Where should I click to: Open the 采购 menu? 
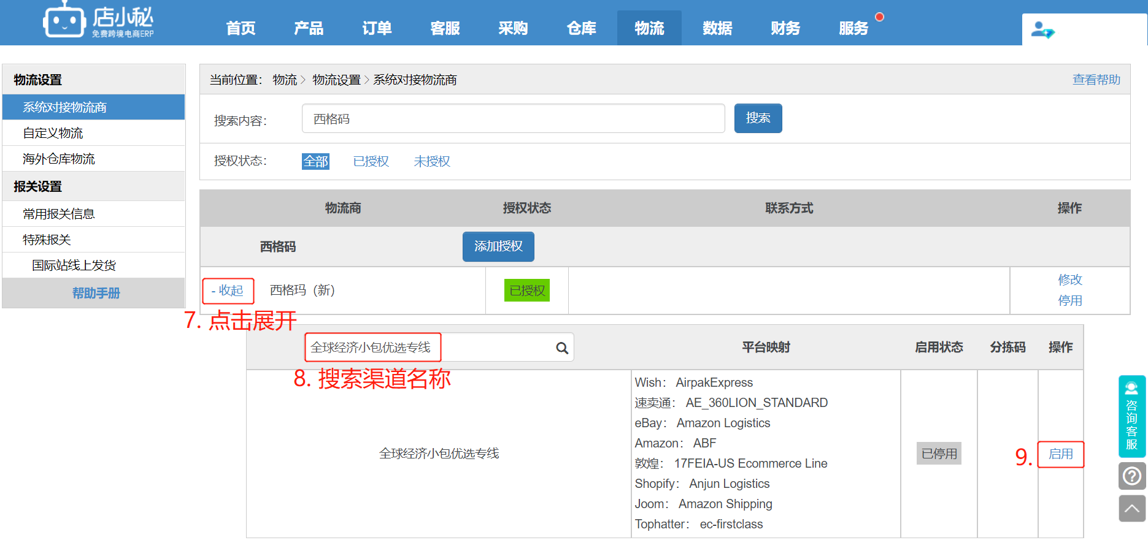click(x=513, y=28)
